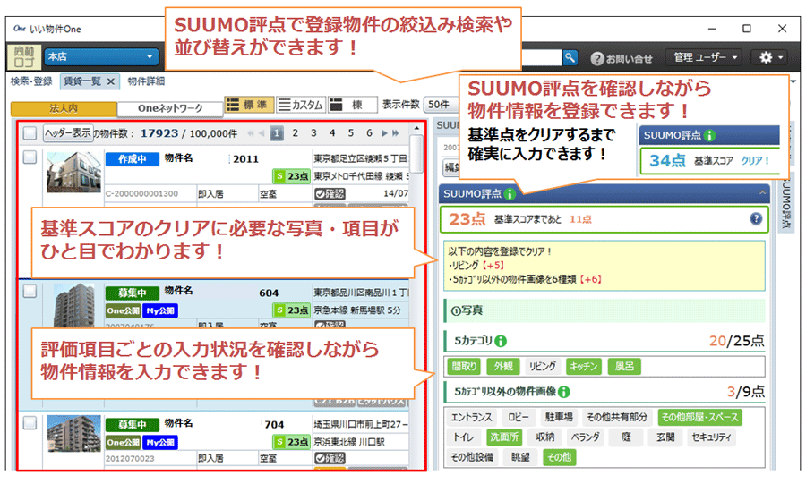Click the ヘッダー表示 button
This screenshot has width=806, height=484.
[x=67, y=133]
